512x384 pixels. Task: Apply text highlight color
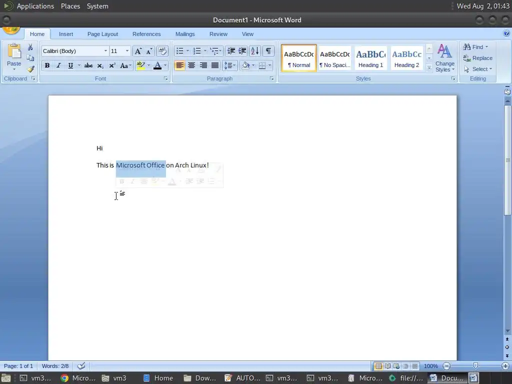point(140,65)
